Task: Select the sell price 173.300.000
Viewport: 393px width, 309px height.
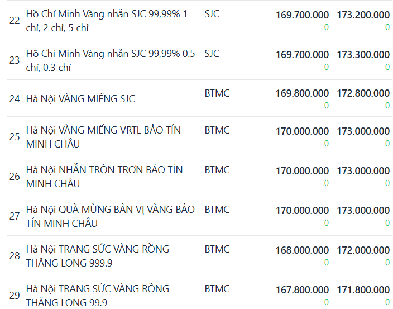Action: pyautogui.click(x=363, y=55)
